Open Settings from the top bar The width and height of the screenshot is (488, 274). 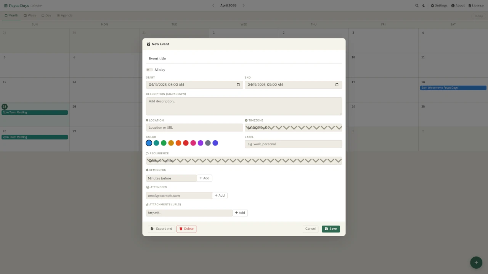pos(439,6)
